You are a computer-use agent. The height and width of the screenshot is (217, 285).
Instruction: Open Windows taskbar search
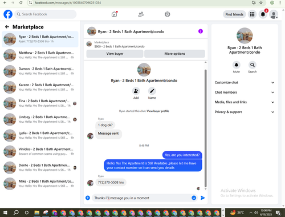tap(16, 212)
